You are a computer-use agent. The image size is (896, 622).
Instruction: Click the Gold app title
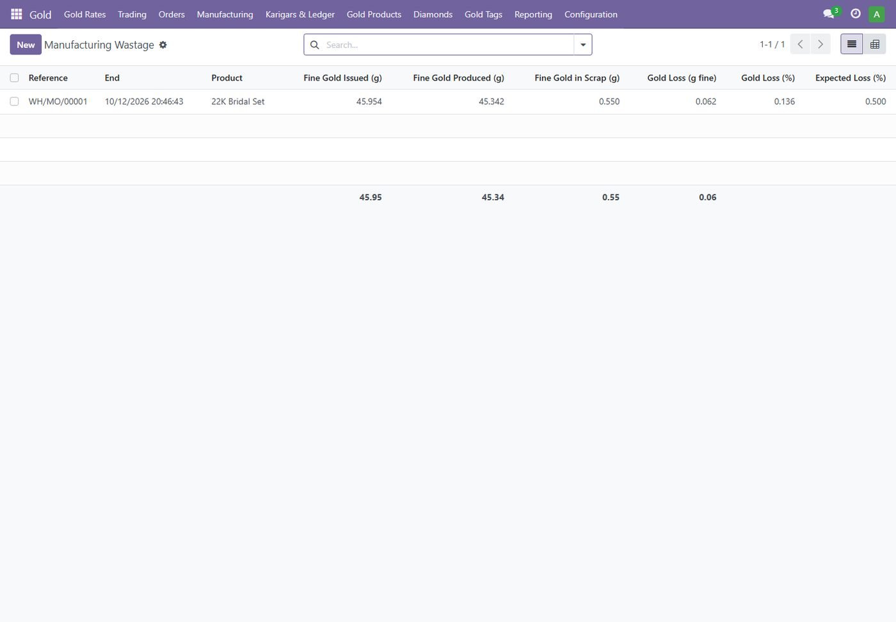(40, 14)
